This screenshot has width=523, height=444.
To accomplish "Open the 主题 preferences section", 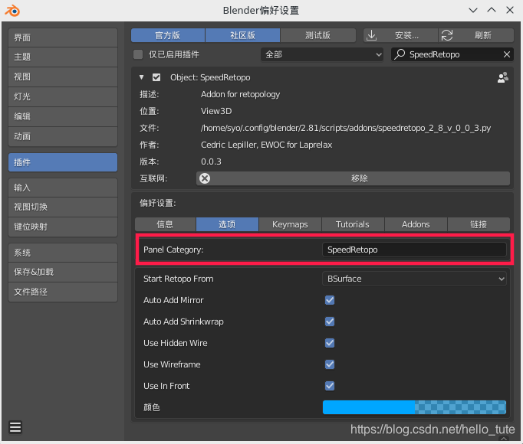I will (63, 57).
